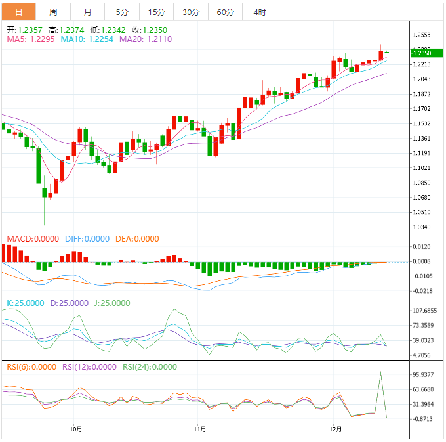This screenshot has height=442, width=446.
Task: Click the 开:1.2357 open price text
Action: point(24,30)
